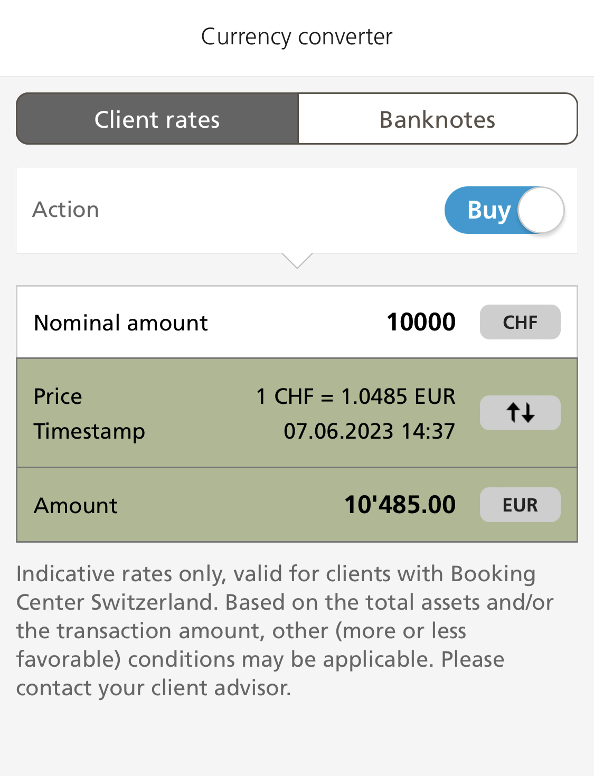Switch to the Client rates tab

tap(157, 119)
